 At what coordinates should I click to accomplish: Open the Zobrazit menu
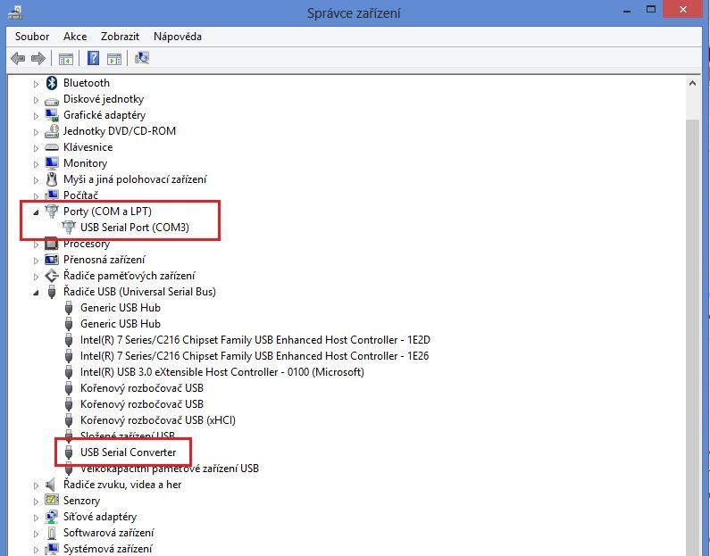click(x=120, y=37)
